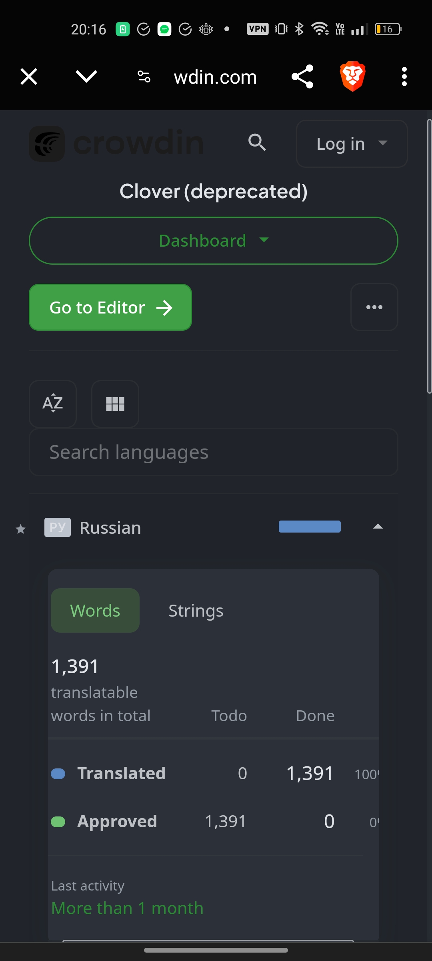The image size is (432, 961).
Task: Open the Brave Shields lion icon
Action: (x=352, y=76)
